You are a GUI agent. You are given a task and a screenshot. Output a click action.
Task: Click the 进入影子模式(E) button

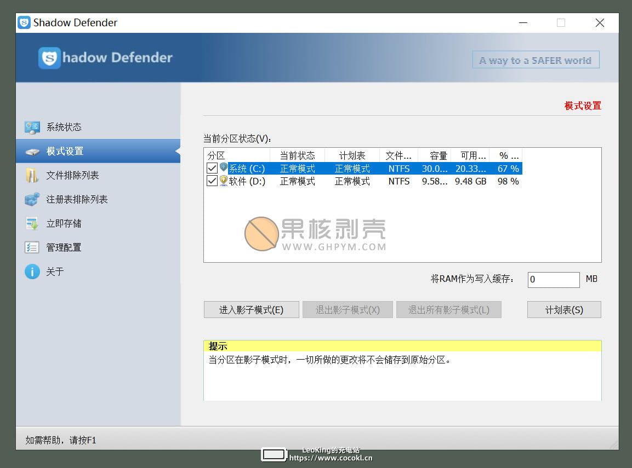(252, 310)
